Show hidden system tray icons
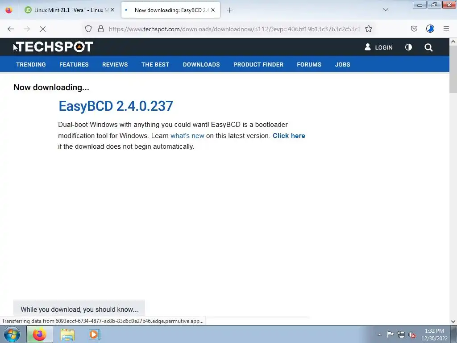 pos(379,335)
